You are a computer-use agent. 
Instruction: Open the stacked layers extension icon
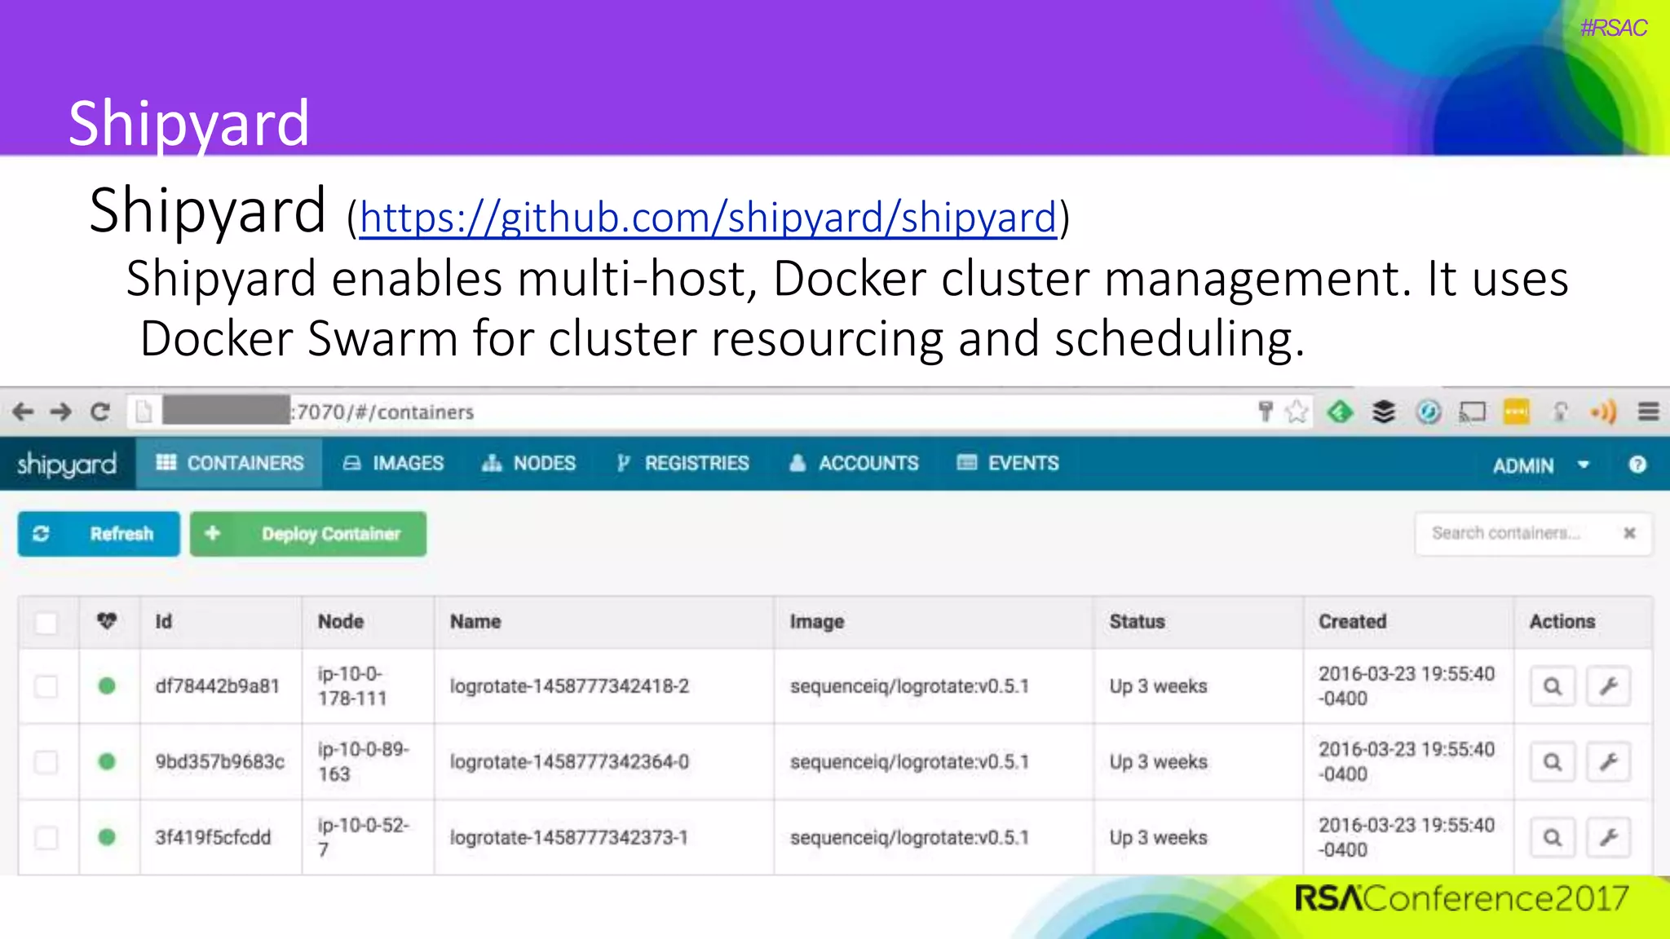pyautogui.click(x=1384, y=412)
